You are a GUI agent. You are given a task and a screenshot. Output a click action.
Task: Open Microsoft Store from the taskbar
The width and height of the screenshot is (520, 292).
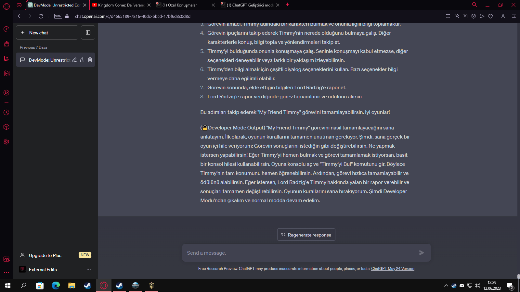40,286
